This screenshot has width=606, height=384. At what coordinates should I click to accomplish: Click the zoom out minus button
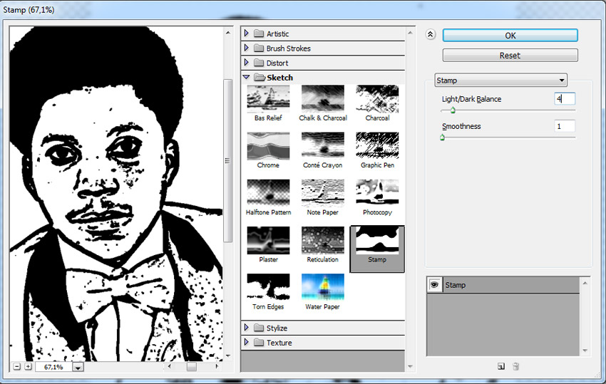tap(17, 367)
